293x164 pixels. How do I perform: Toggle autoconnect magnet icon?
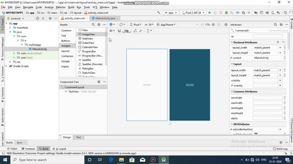(119, 31)
